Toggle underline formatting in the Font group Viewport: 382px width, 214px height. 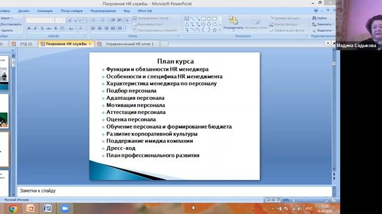click(x=42, y=29)
